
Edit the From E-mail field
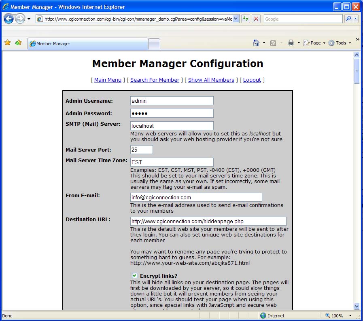196,198
